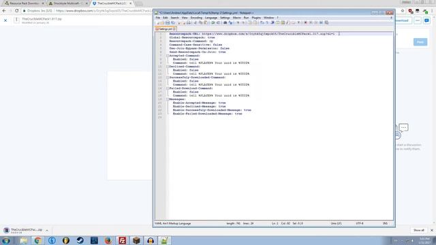Click the Cut icon in Notepad++ toolbar

pyautogui.click(x=196, y=22)
